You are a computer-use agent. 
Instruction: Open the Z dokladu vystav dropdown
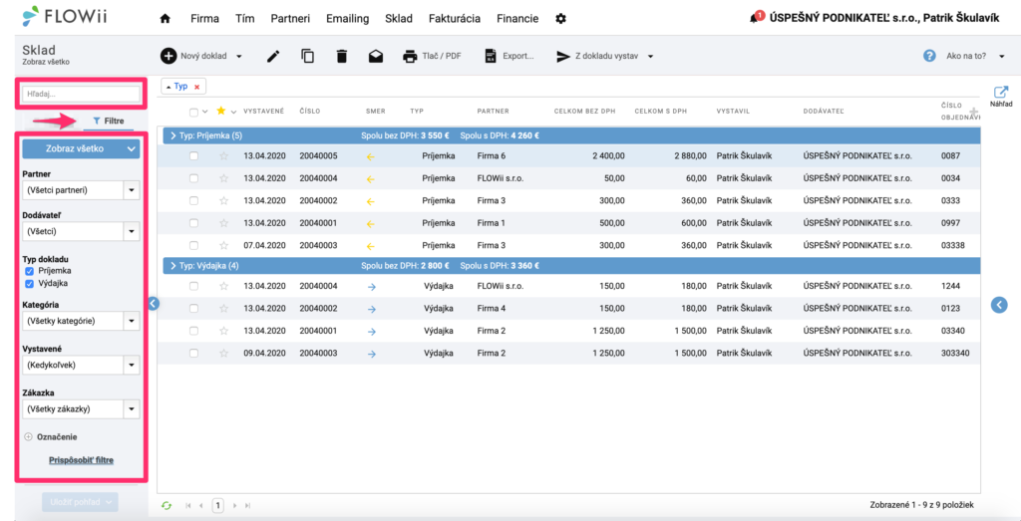[x=605, y=57]
